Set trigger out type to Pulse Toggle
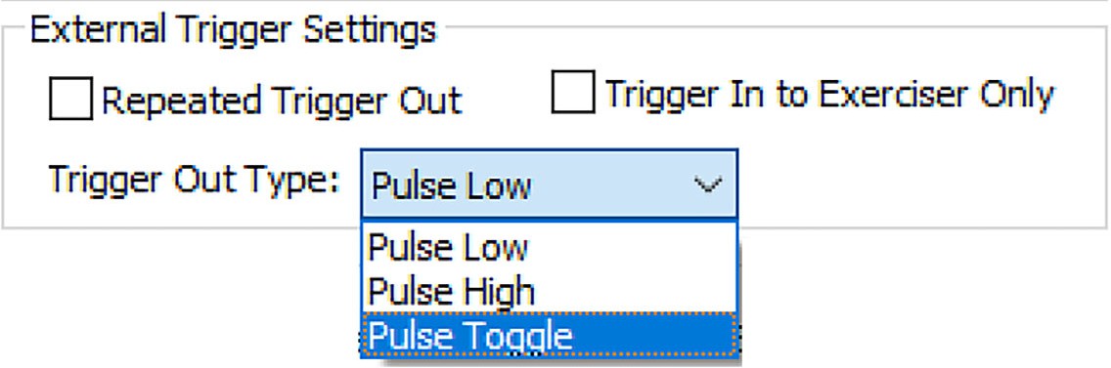This screenshot has height=368, width=1111. (549, 335)
